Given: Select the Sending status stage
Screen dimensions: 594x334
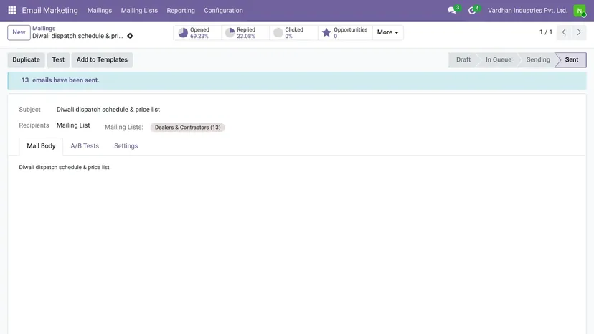Looking at the screenshot, I should 538,59.
